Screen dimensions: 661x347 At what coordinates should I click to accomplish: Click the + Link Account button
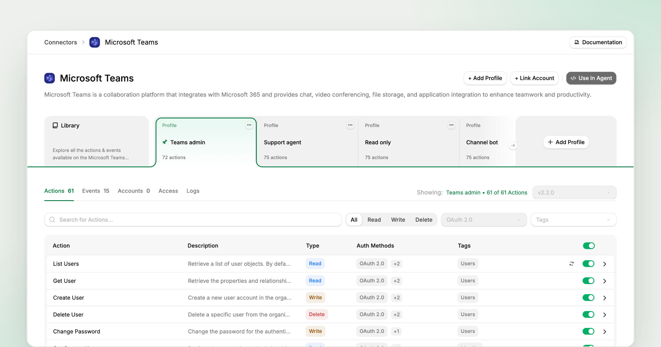coord(534,78)
